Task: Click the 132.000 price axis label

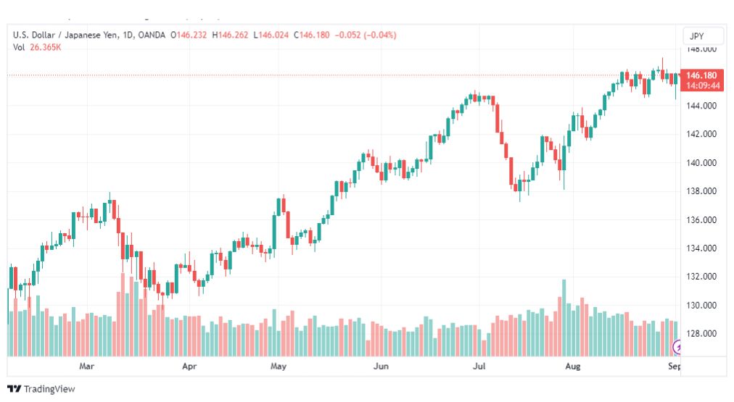Action: 702,277
